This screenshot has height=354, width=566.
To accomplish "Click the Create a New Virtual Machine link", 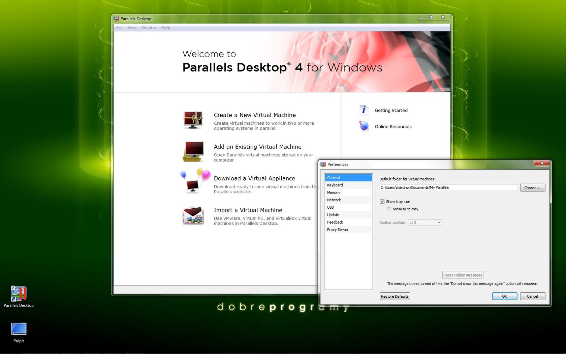I will click(x=255, y=115).
